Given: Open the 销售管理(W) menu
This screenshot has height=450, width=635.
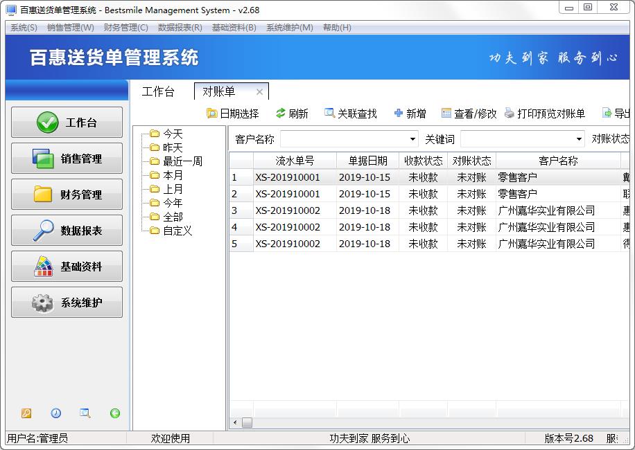Looking at the screenshot, I should pyautogui.click(x=70, y=28).
